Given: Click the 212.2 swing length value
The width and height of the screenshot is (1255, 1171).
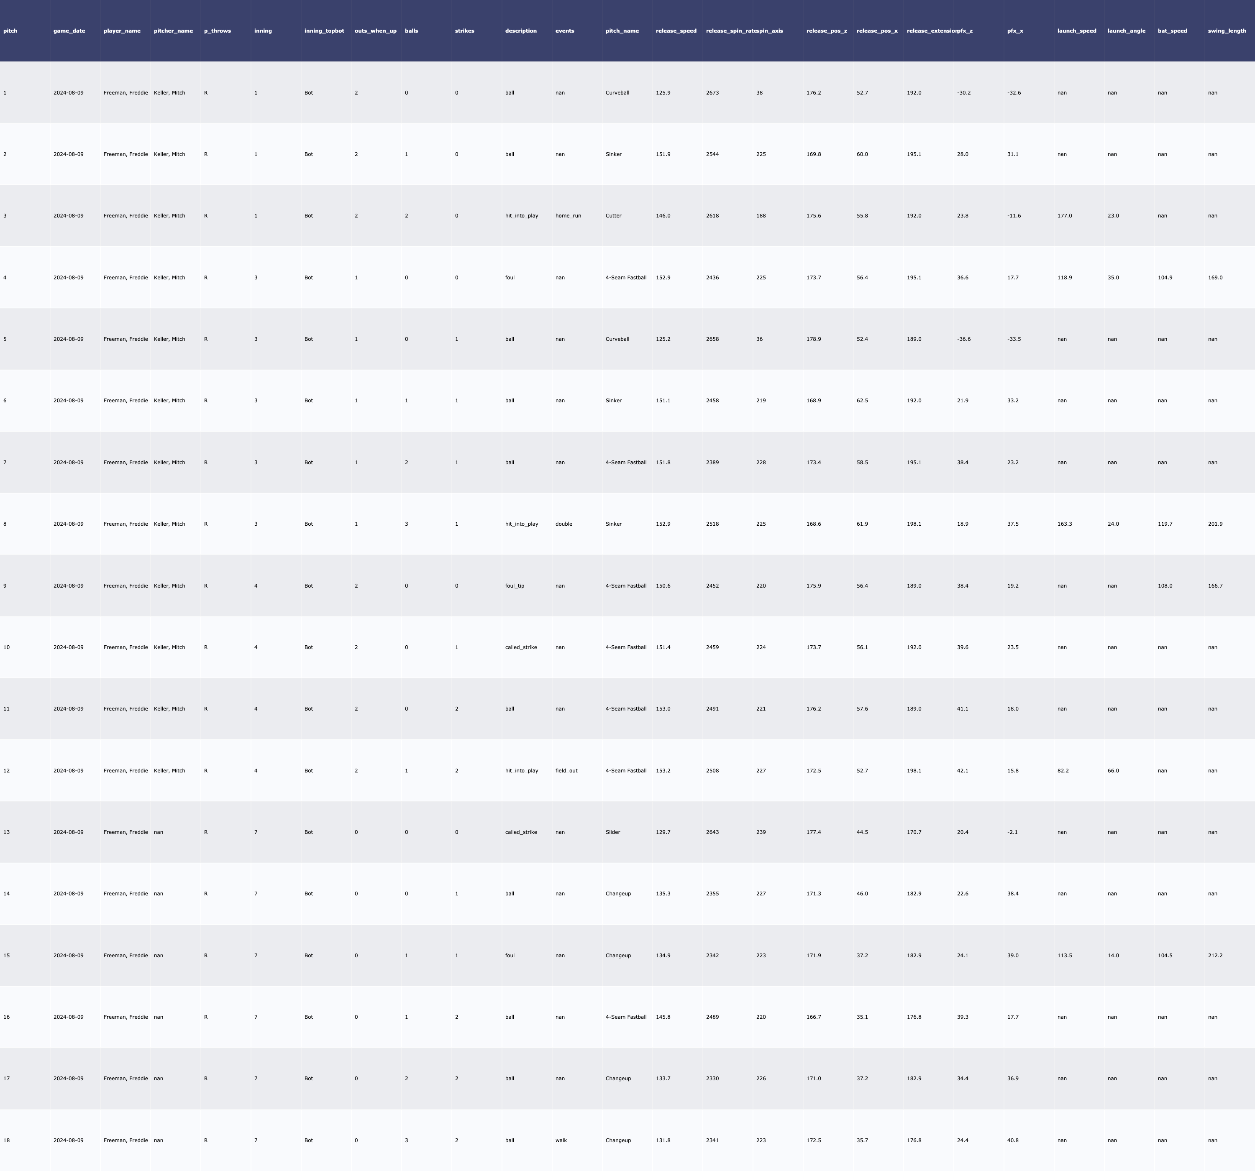Looking at the screenshot, I should tap(1215, 955).
